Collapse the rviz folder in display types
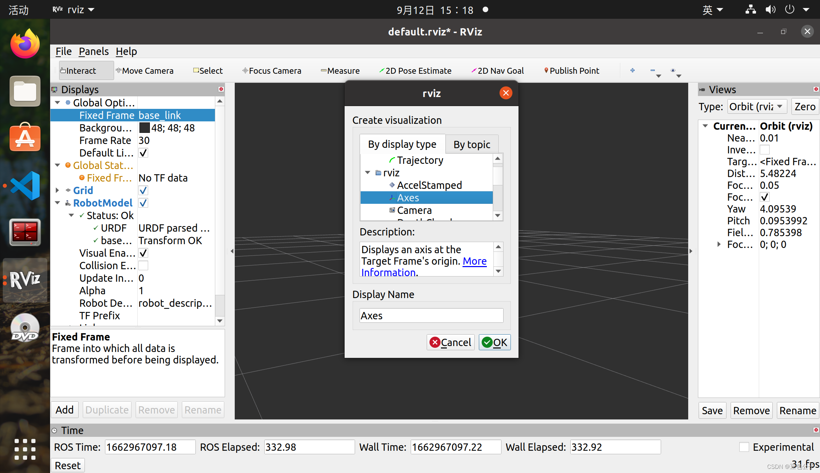Screen dimensions: 820x473 click(x=368, y=173)
